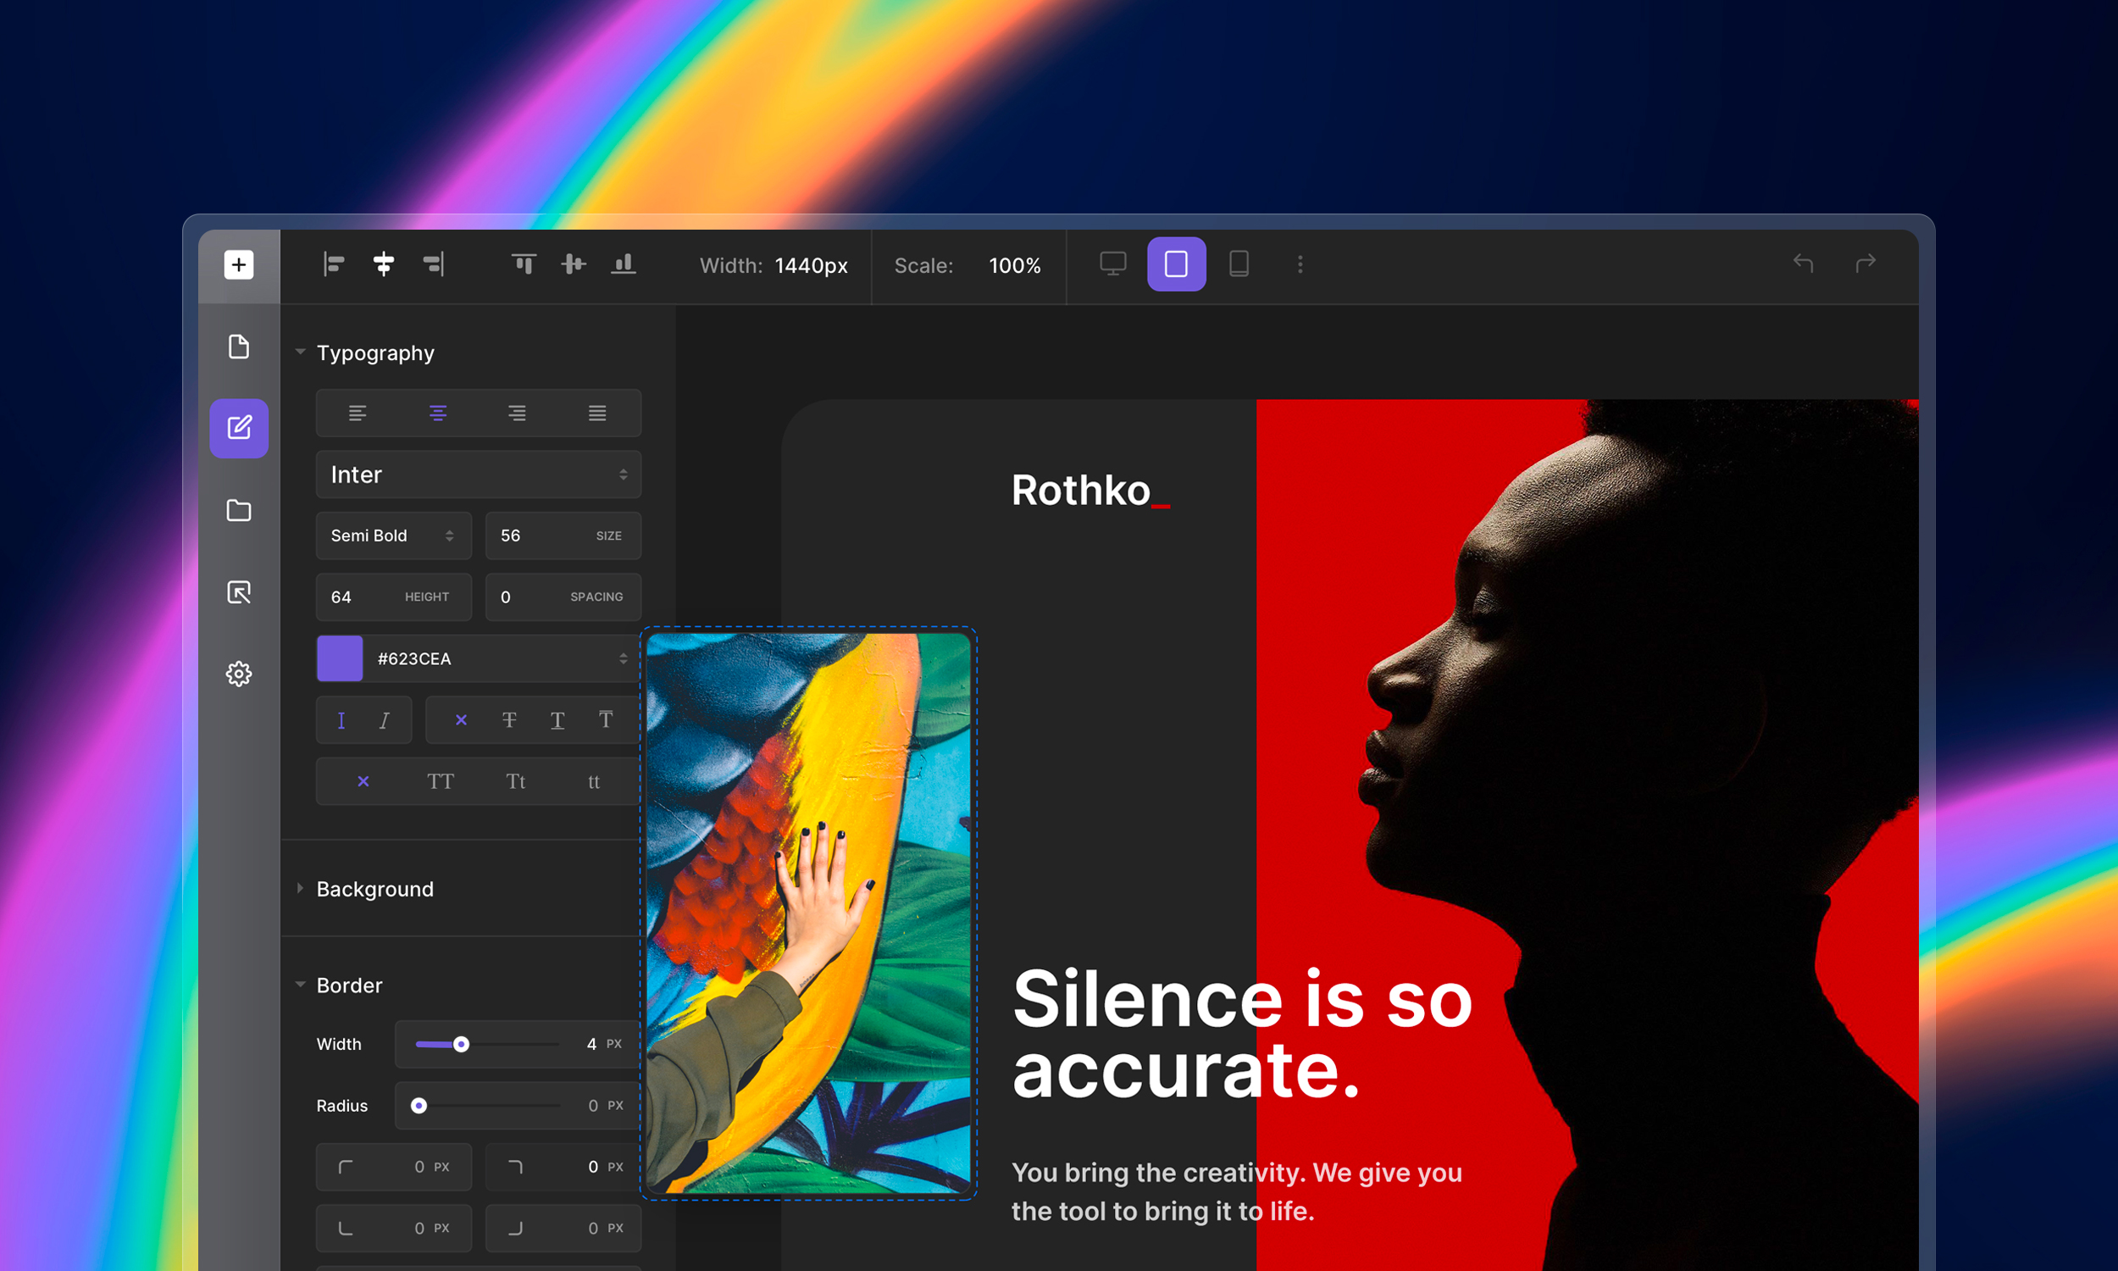
Task: Set text alignment to justify
Action: (597, 413)
